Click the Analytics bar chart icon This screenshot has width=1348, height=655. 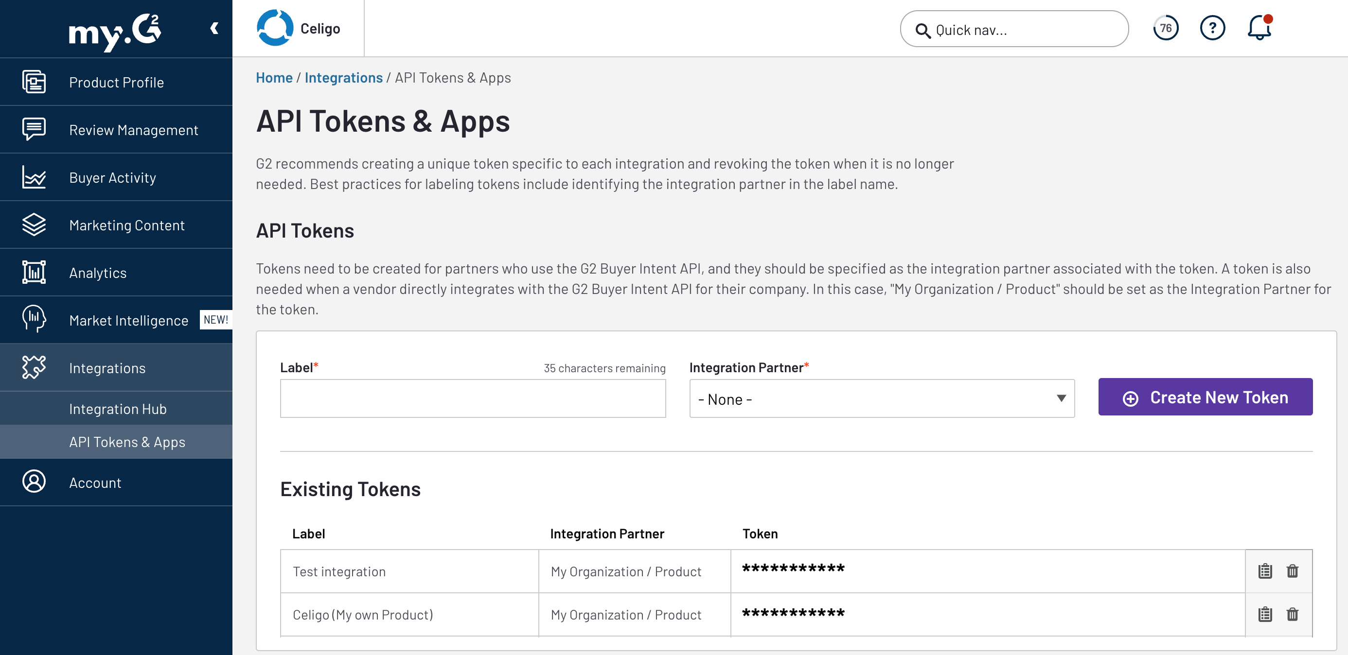tap(34, 273)
